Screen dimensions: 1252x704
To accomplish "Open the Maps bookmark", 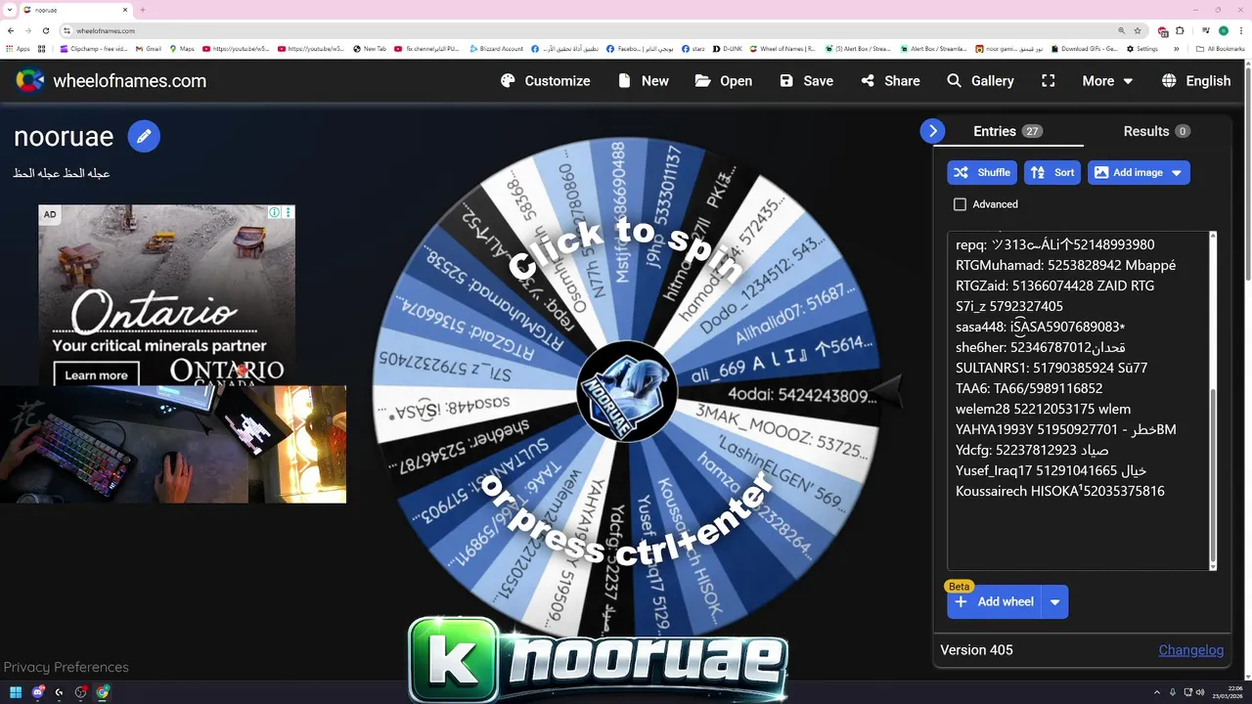I will click(x=182, y=49).
